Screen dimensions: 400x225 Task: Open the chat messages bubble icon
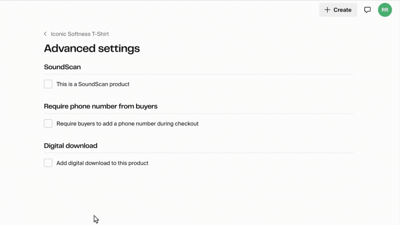367,10
